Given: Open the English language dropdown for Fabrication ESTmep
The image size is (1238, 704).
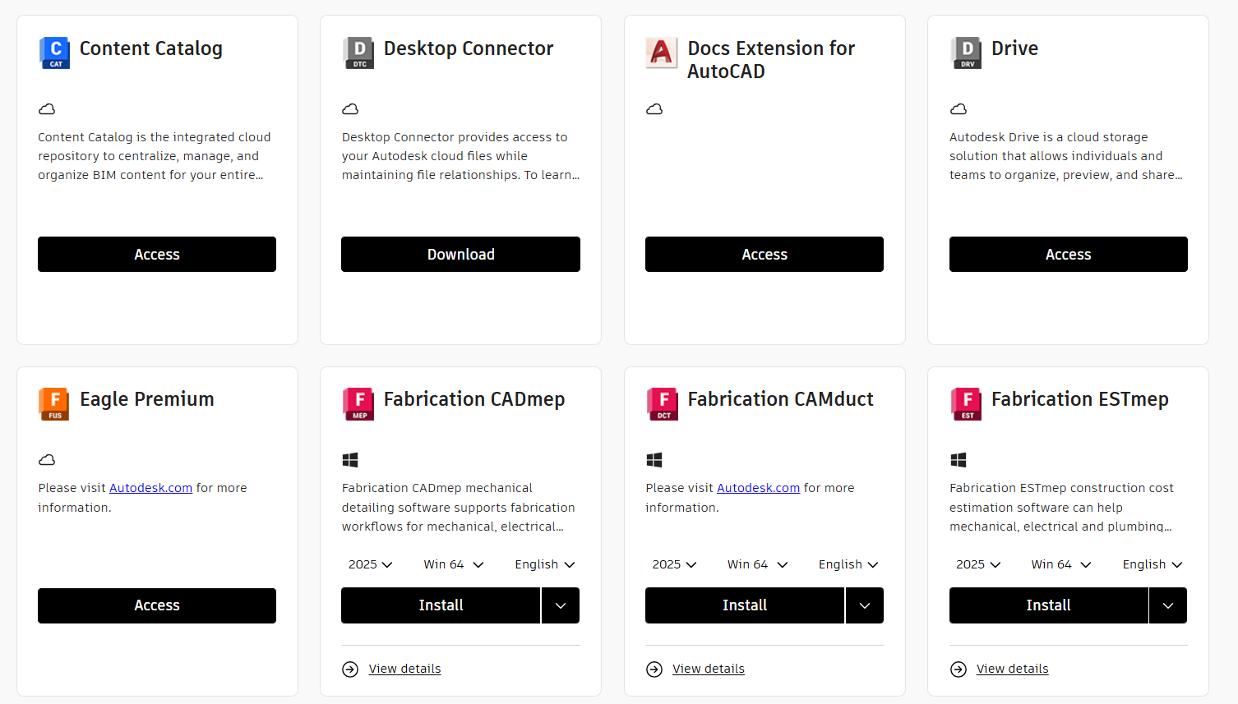Looking at the screenshot, I should 1153,564.
